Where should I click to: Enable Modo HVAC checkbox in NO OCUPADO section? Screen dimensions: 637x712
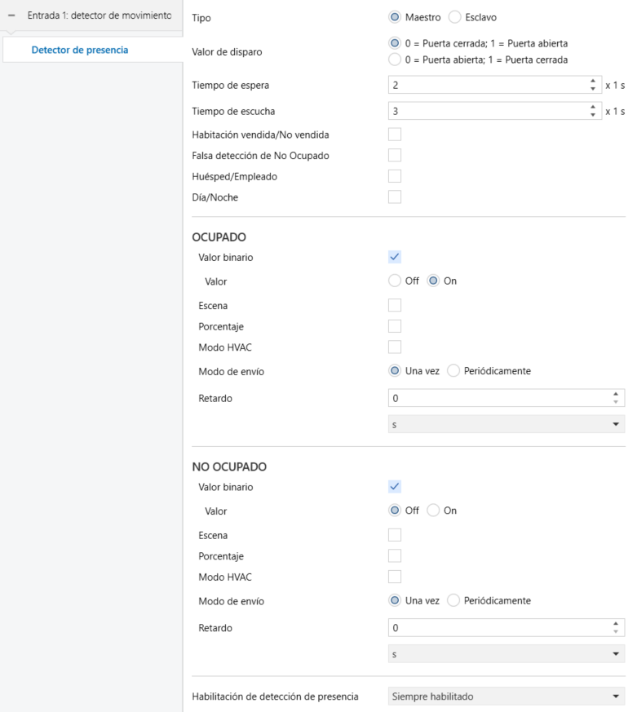(x=395, y=577)
